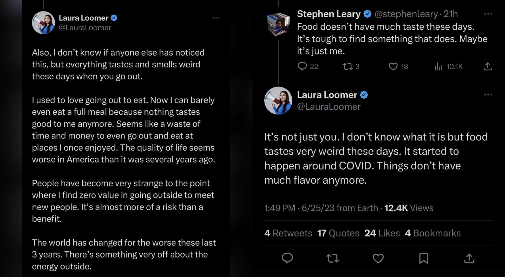Screen dimensions: 505x277
Task: Open more options on Stephen Leary's tweet
Action: [488, 14]
